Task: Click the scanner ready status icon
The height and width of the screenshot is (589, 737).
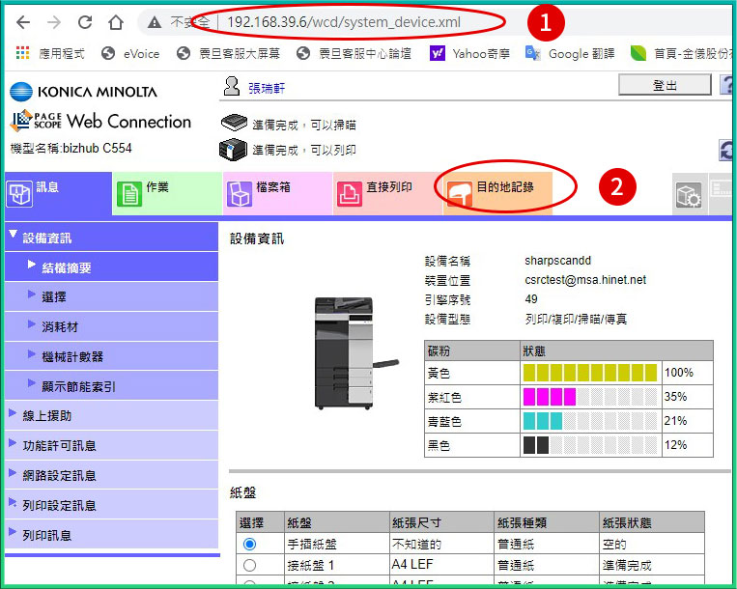Action: click(x=234, y=124)
